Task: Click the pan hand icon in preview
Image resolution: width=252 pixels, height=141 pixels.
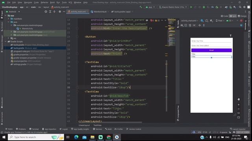Action: [x=239, y=99]
